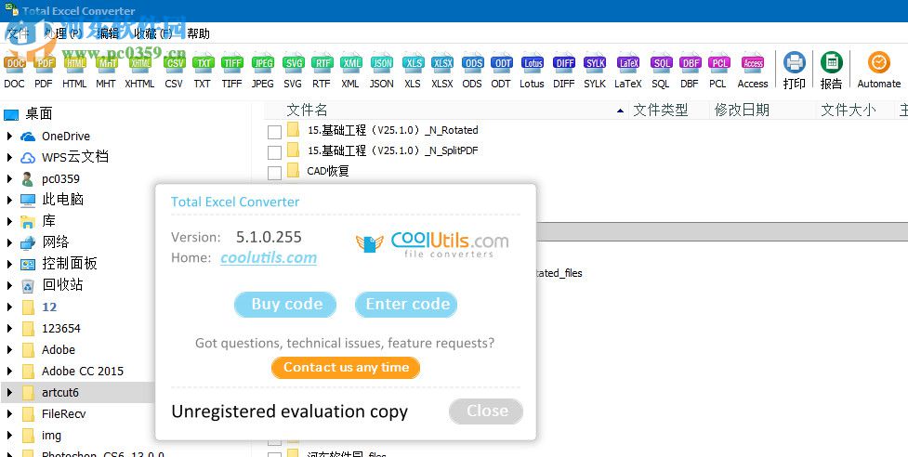The height and width of the screenshot is (457, 908).
Task: Select XLSX format icon
Action: [442, 64]
